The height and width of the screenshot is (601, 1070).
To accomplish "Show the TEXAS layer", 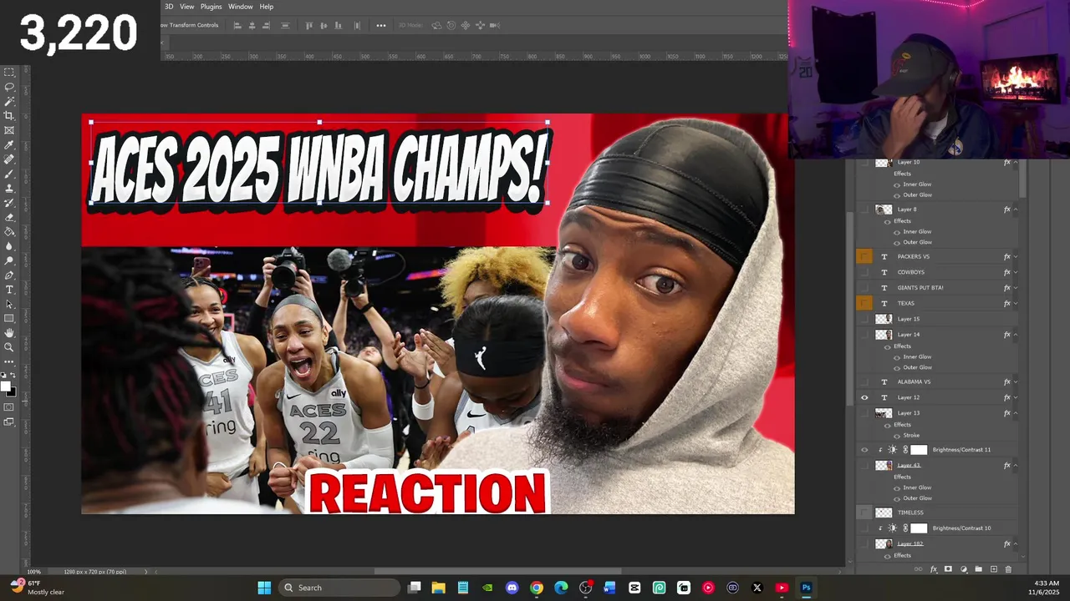I will [x=864, y=303].
